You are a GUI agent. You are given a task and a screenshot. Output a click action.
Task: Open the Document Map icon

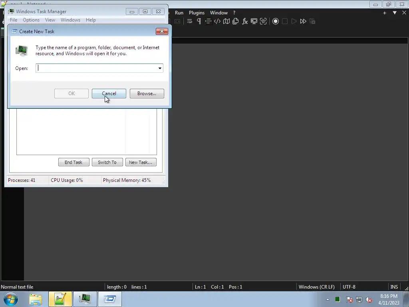point(226,21)
